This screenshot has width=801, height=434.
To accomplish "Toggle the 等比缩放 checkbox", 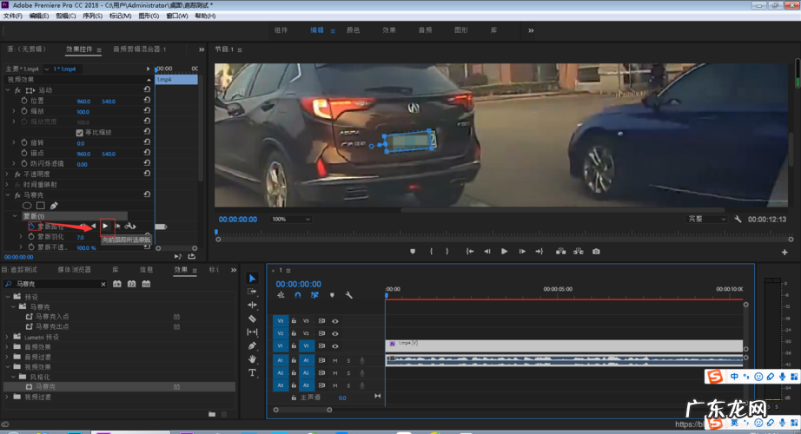I will click(80, 132).
